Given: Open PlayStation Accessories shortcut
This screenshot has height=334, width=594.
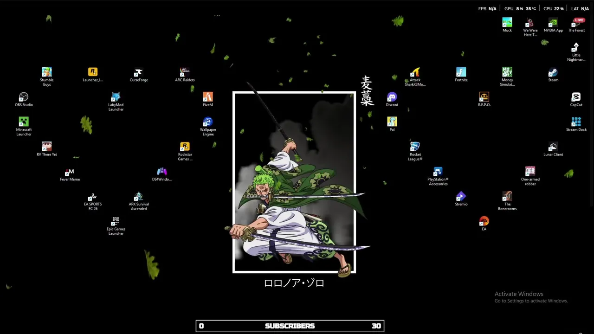Looking at the screenshot, I should 438,176.
